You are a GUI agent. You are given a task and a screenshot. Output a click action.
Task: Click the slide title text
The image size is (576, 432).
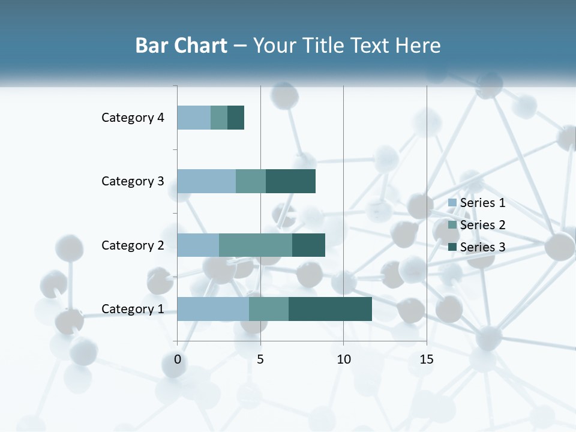coord(288,45)
